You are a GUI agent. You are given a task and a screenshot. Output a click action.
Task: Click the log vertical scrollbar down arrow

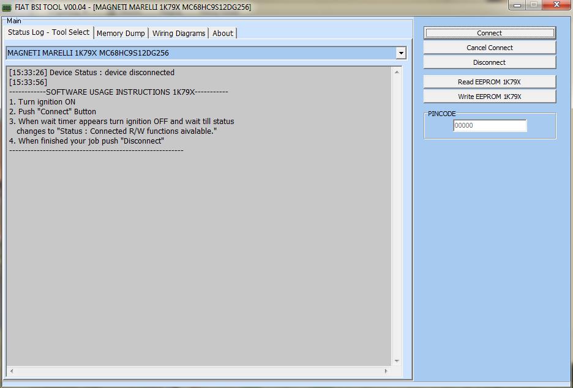click(x=397, y=361)
